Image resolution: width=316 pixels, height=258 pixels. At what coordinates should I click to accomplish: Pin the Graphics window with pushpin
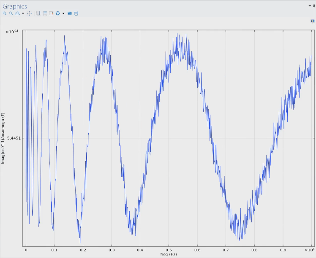[314, 6]
